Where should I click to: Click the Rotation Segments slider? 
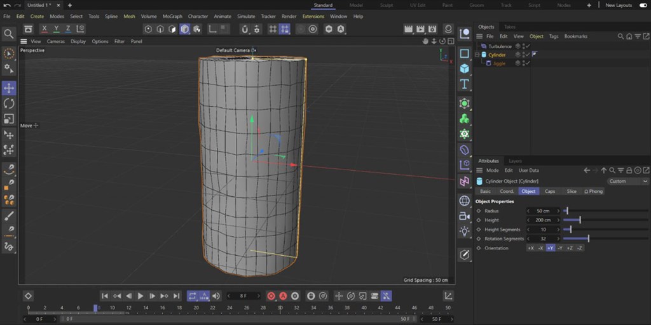587,239
